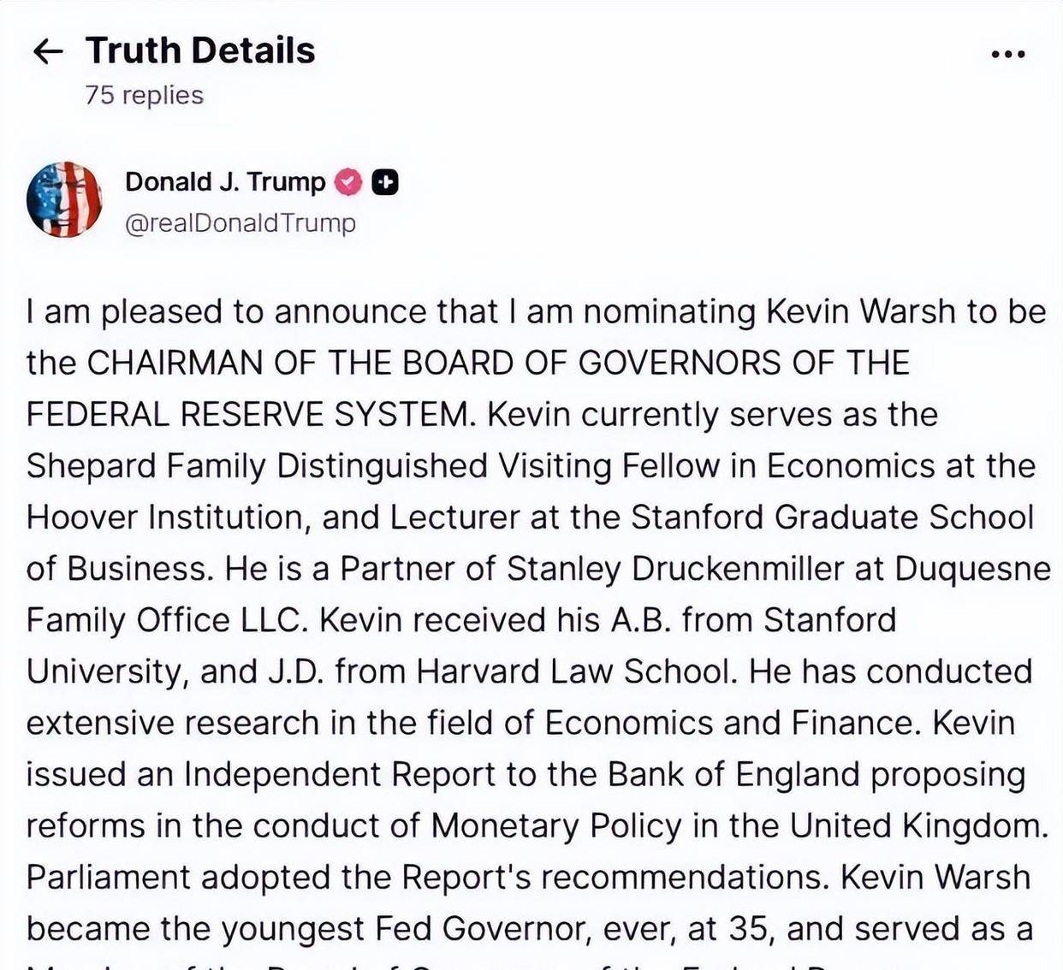Open the three-dot more options menu
This screenshot has height=970, width=1063.
1007,54
